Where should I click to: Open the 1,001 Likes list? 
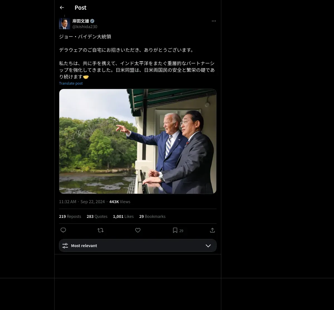coord(123,216)
